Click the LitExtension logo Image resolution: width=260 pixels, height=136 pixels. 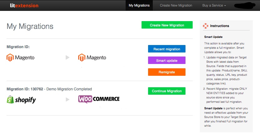[x=24, y=6]
